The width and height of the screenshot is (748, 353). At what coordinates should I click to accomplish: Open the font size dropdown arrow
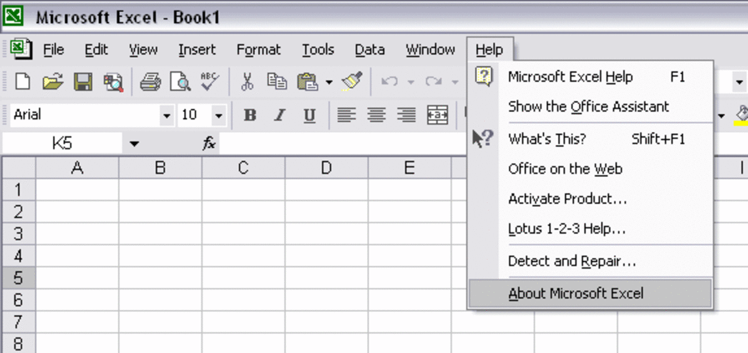tap(218, 115)
